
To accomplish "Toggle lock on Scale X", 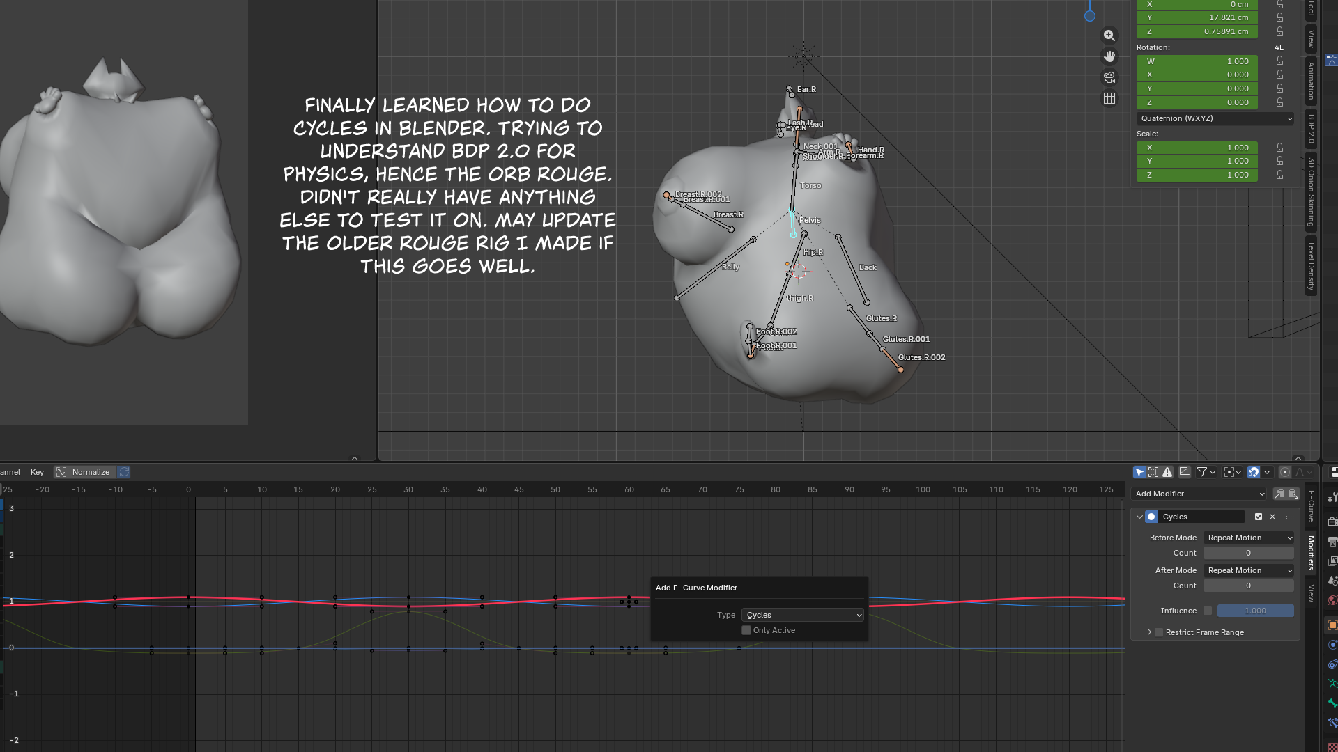I will click(x=1280, y=148).
